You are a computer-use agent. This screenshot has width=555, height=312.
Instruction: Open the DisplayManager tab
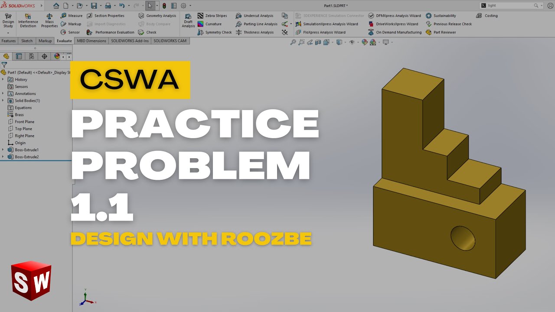coord(57,56)
